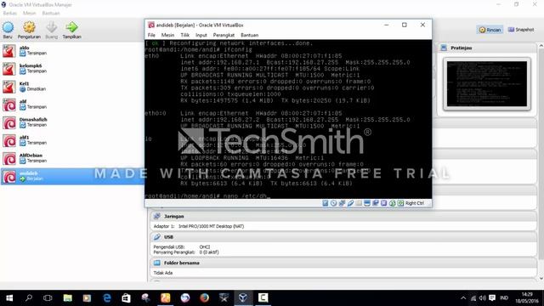Launch Microsoft Edge from taskbar
The image size is (544, 306).
pyautogui.click(x=107, y=298)
